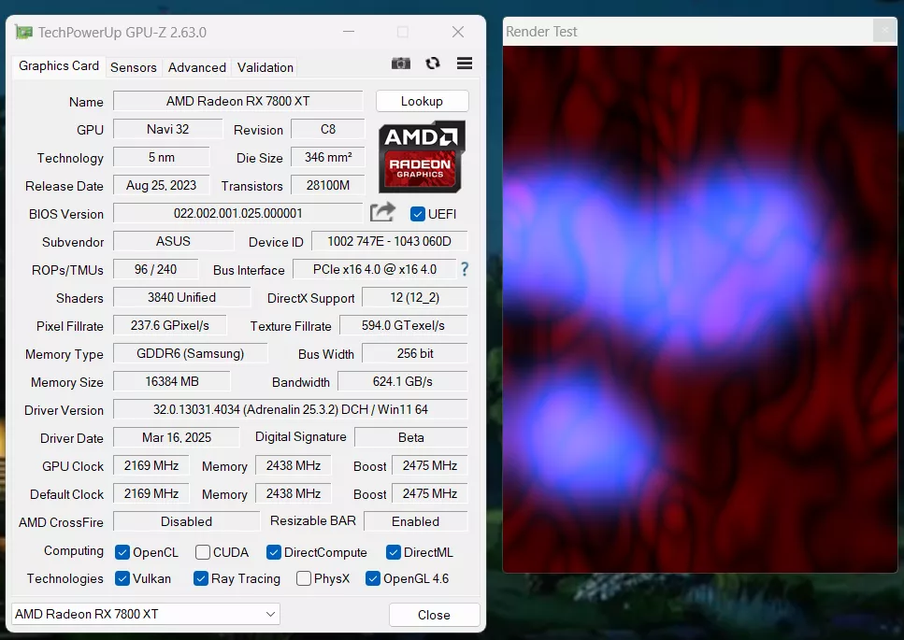The height and width of the screenshot is (640, 904).
Task: Click the Bus Interface value PCIe x16 4.0
Action: click(375, 270)
